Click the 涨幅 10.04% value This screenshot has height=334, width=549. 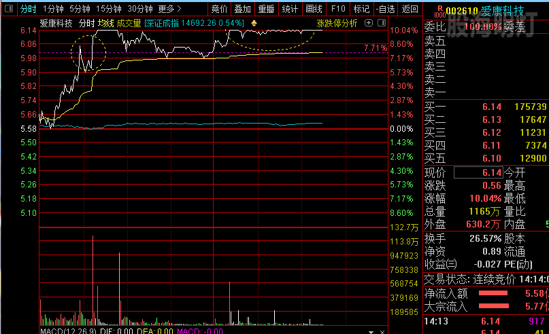tap(485, 198)
